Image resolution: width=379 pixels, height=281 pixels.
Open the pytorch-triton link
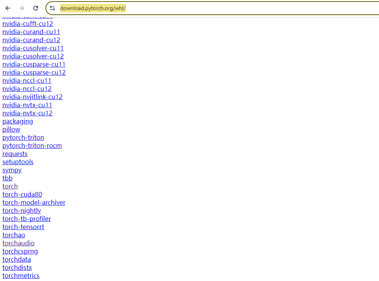click(x=23, y=137)
